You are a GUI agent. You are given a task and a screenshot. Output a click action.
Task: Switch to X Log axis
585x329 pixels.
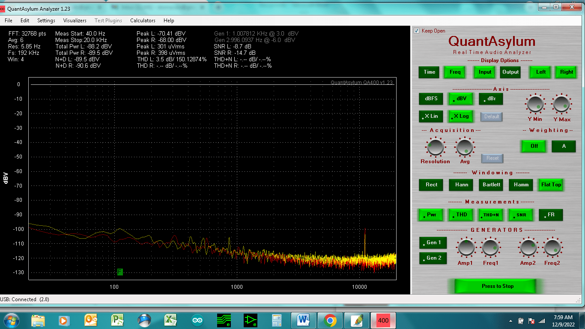[x=461, y=116]
